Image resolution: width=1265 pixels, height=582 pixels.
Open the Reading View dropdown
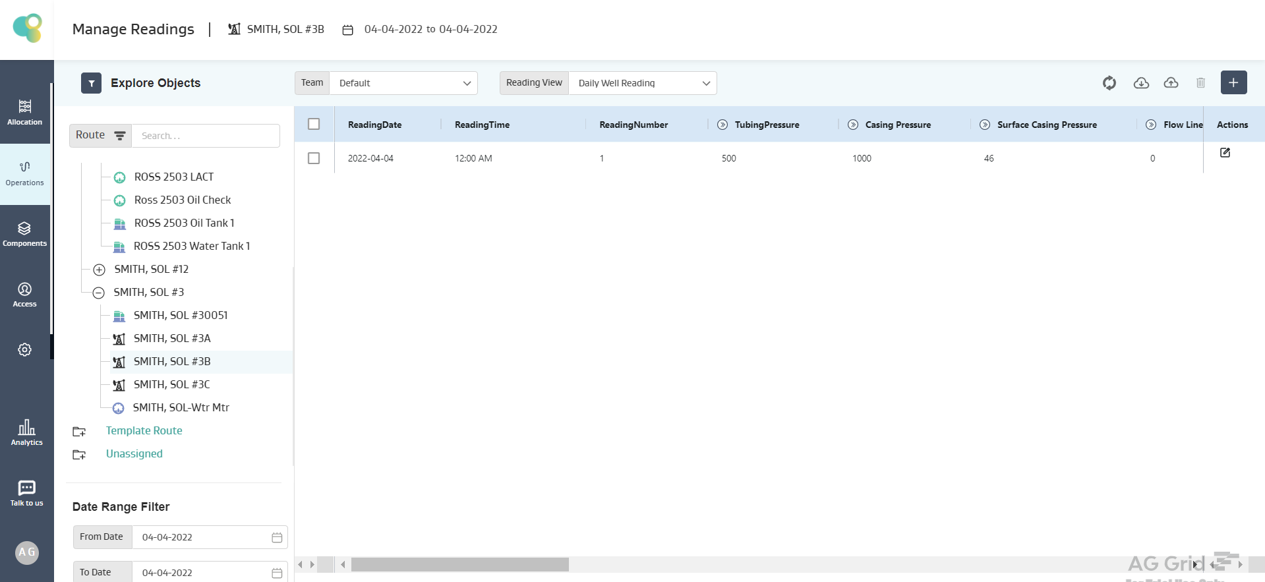click(642, 83)
